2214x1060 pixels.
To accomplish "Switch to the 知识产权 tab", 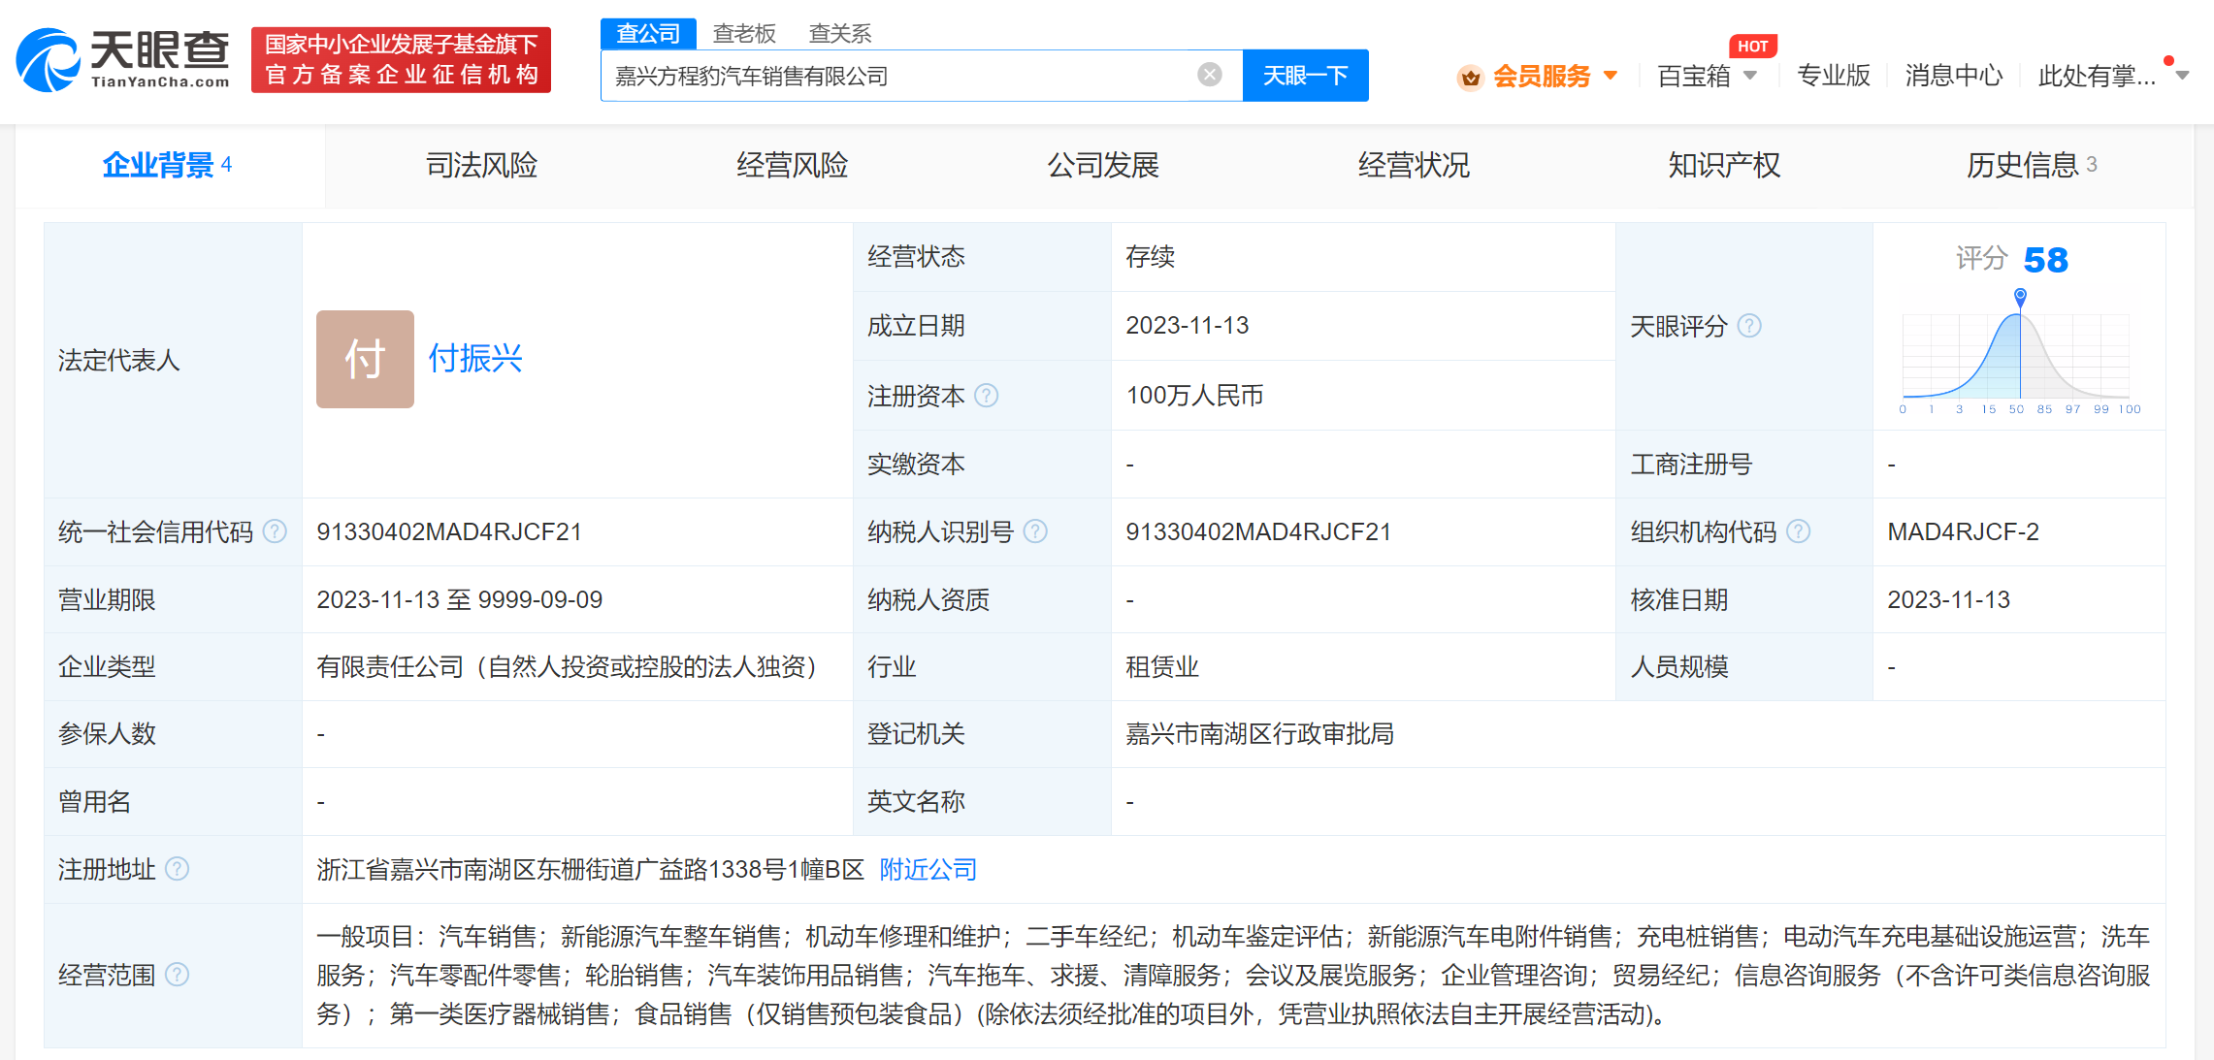I will click(x=1723, y=165).
